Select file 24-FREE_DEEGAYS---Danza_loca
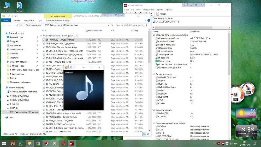 coord(61,124)
